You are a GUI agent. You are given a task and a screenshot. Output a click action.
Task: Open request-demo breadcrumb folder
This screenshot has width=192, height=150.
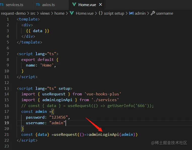[13, 13]
